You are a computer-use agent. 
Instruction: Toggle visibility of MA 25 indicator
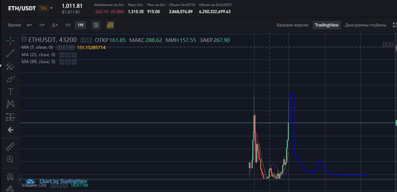62,55
